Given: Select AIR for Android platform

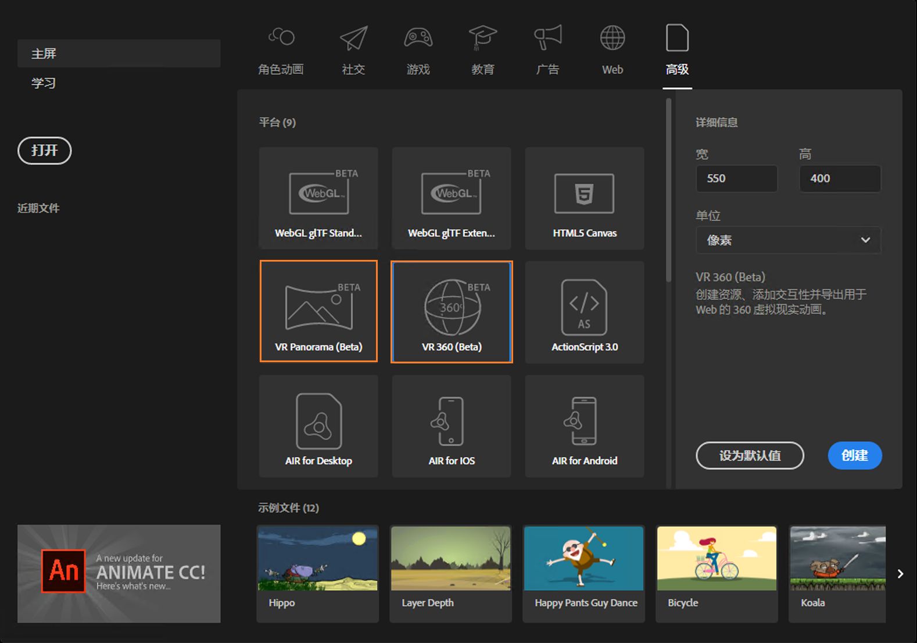Looking at the screenshot, I should pos(585,426).
